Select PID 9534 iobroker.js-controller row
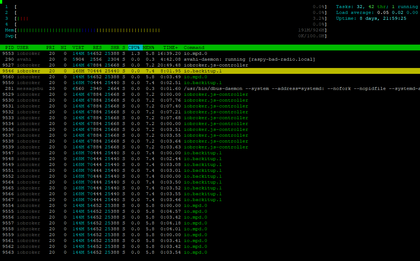Screen dimensions: 420x261 (x=210, y=124)
